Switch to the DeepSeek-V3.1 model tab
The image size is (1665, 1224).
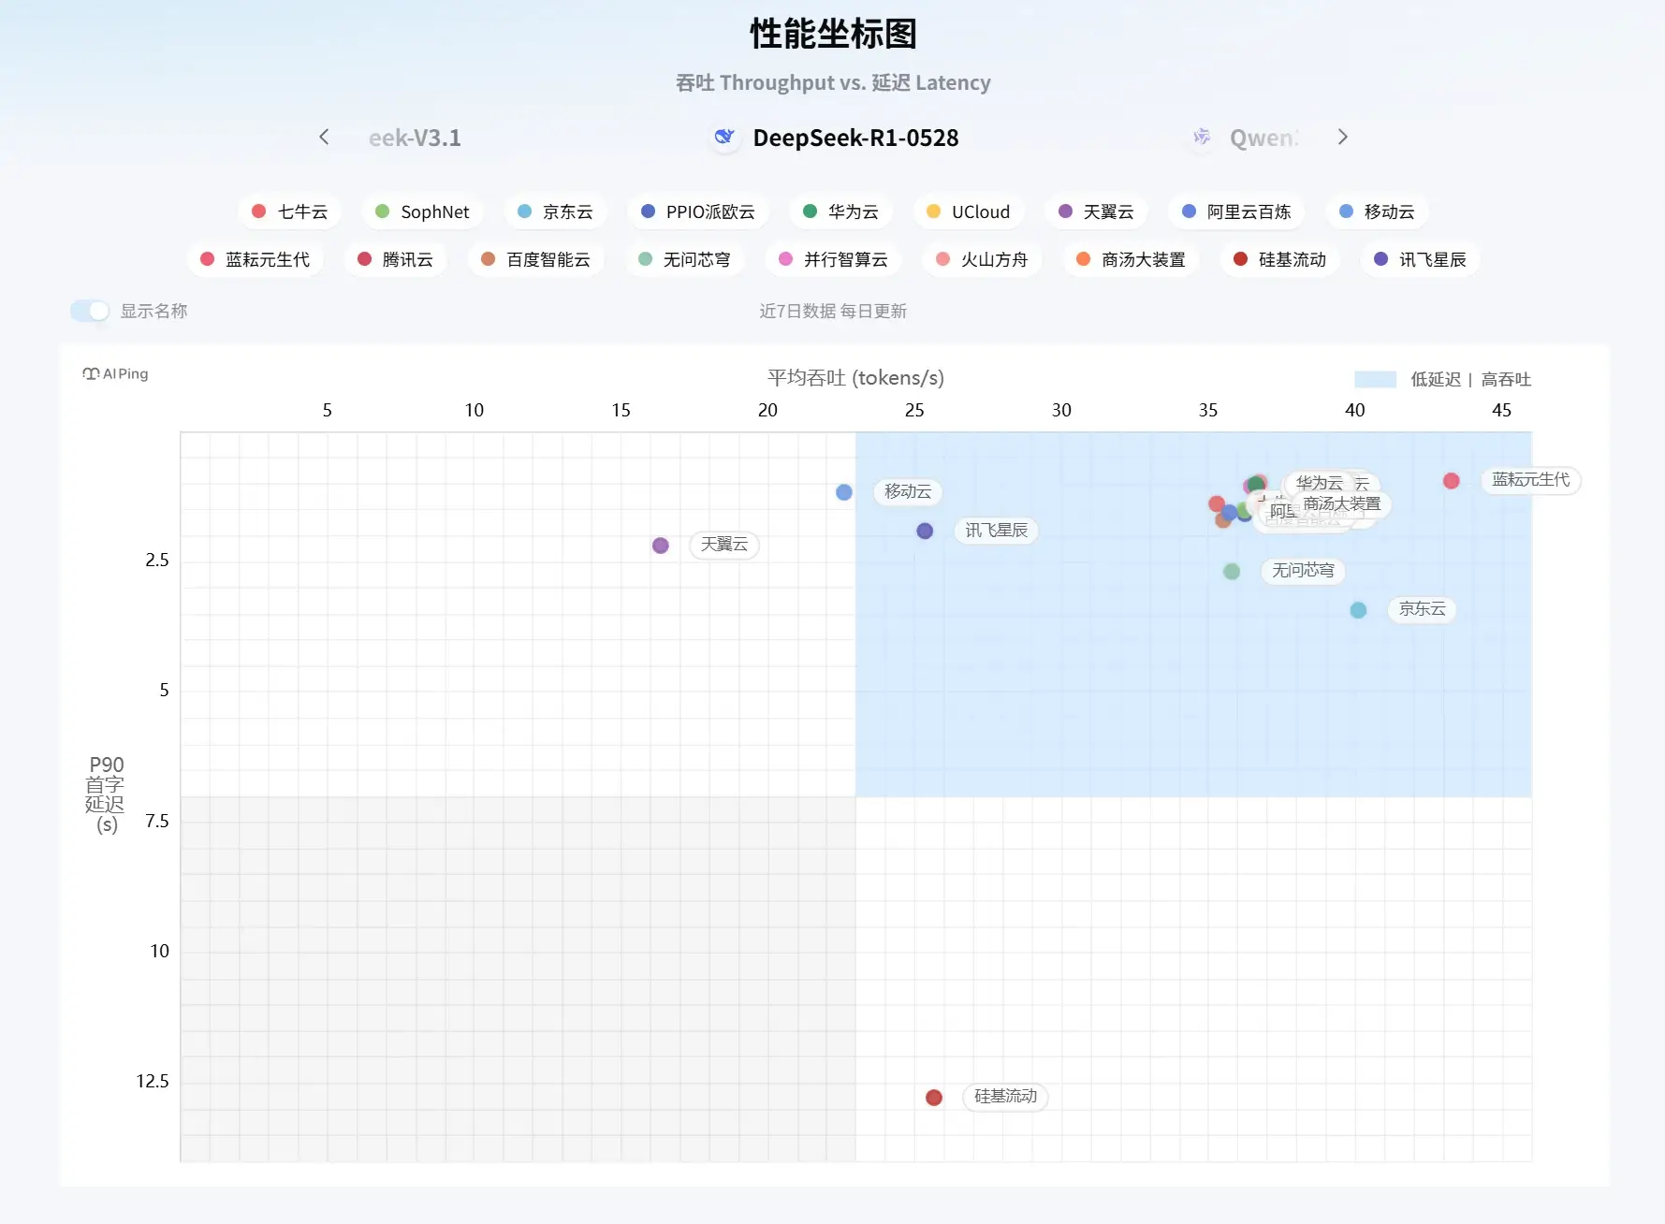click(x=415, y=138)
